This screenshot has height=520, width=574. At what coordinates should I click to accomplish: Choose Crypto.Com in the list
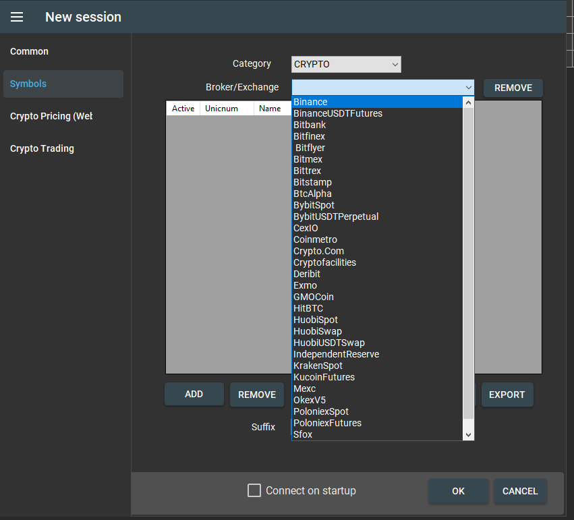point(378,251)
